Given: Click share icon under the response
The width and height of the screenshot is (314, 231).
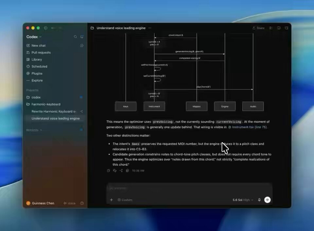Looking at the screenshot, I should [x=121, y=171].
